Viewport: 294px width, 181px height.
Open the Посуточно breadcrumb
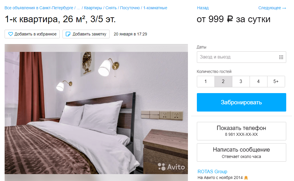(x=130, y=8)
